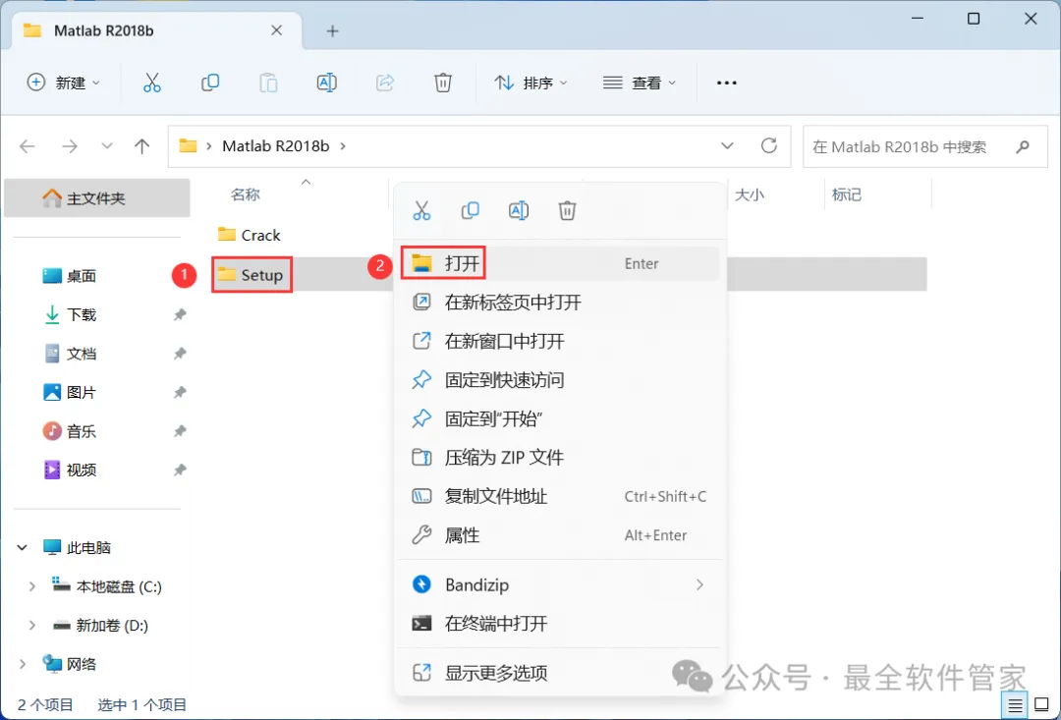Open the 查看 view dropdown
The height and width of the screenshot is (720, 1061).
pyautogui.click(x=640, y=83)
